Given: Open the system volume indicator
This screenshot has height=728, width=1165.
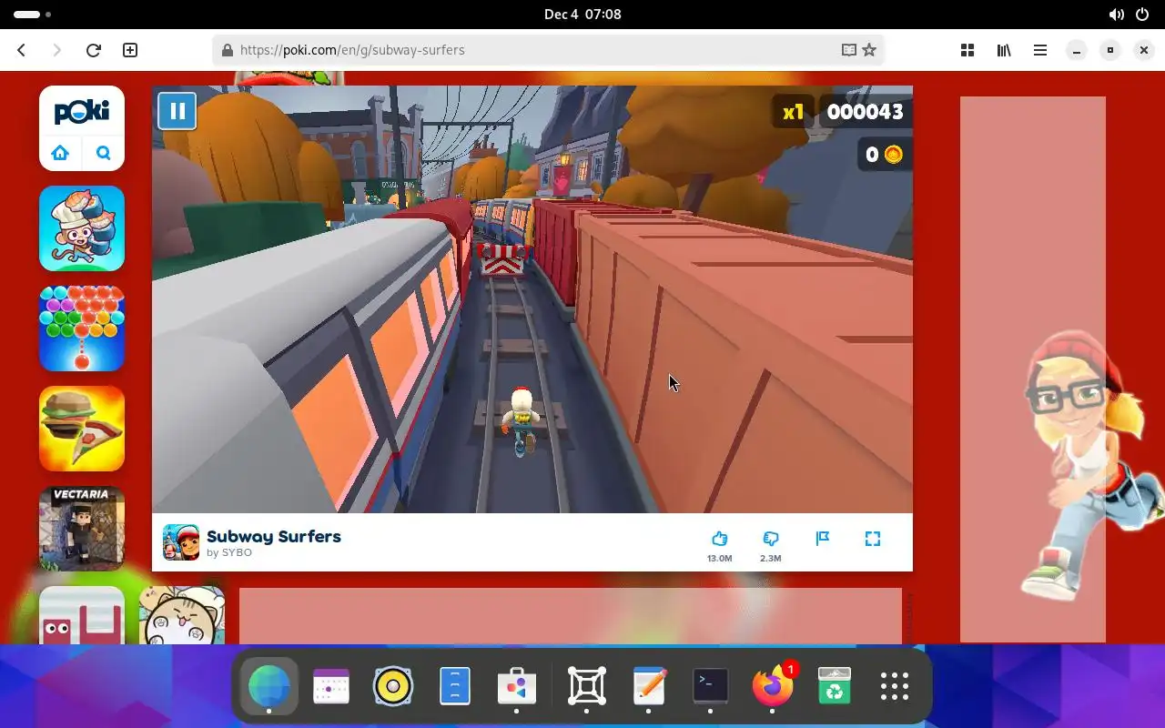Looking at the screenshot, I should (x=1116, y=15).
